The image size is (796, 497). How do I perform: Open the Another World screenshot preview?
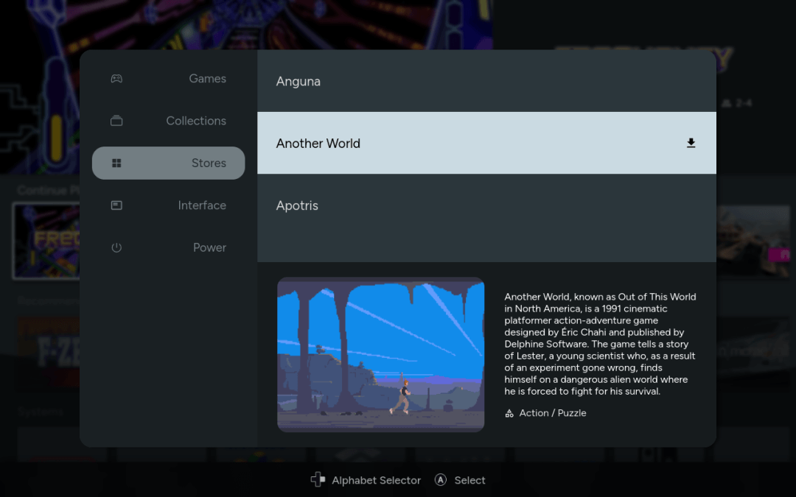[380, 354]
